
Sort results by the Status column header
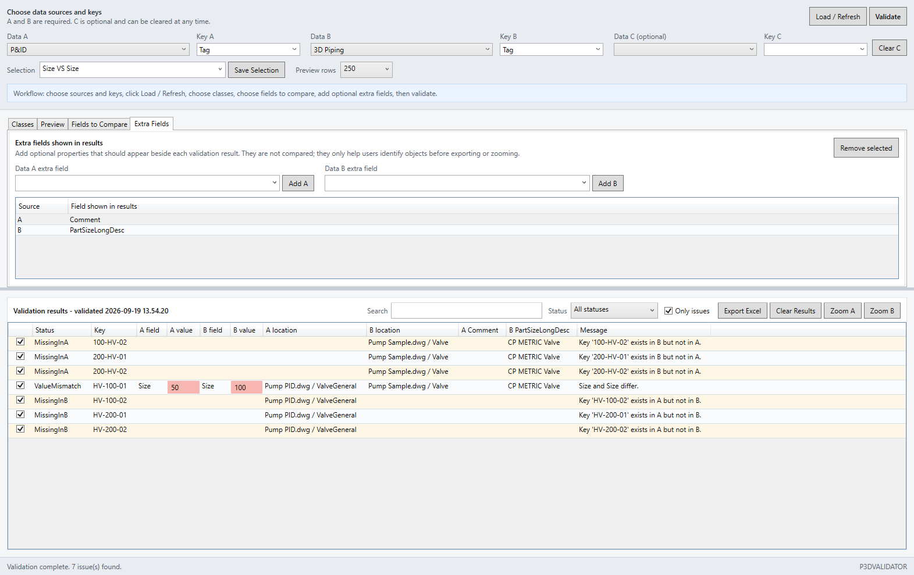click(61, 330)
